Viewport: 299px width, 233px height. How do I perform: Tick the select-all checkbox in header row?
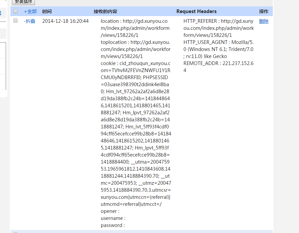coord(15,11)
